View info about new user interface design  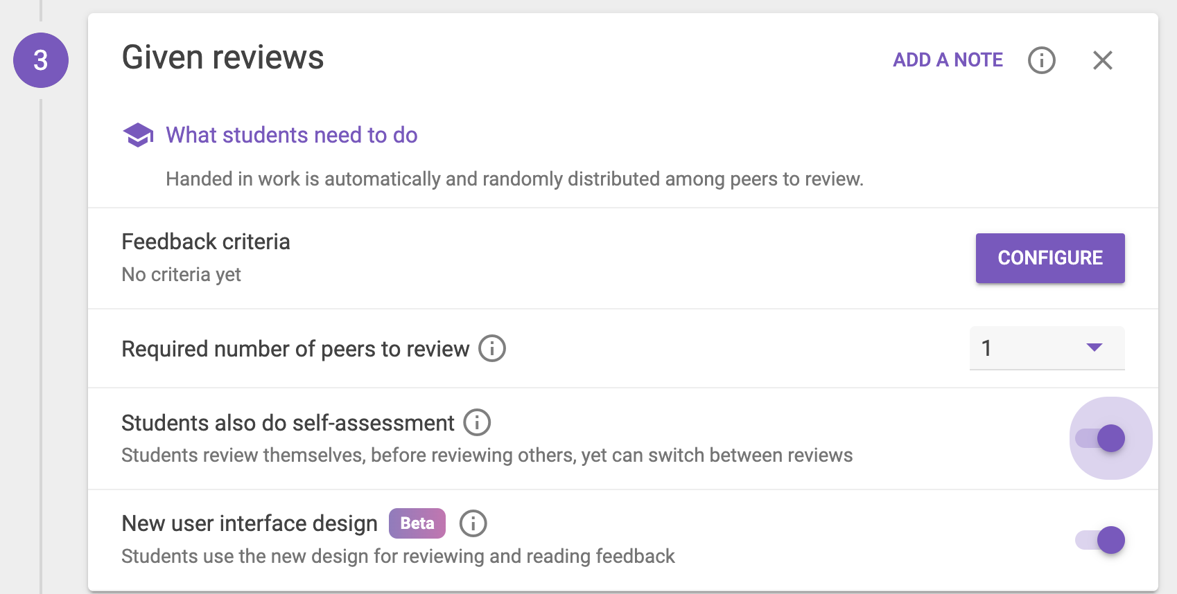[473, 523]
